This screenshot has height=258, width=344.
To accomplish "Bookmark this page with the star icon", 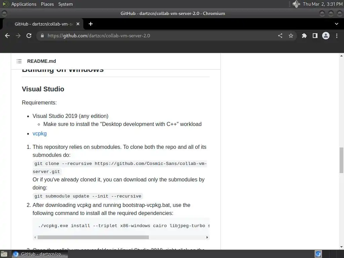I will pyautogui.click(x=291, y=36).
